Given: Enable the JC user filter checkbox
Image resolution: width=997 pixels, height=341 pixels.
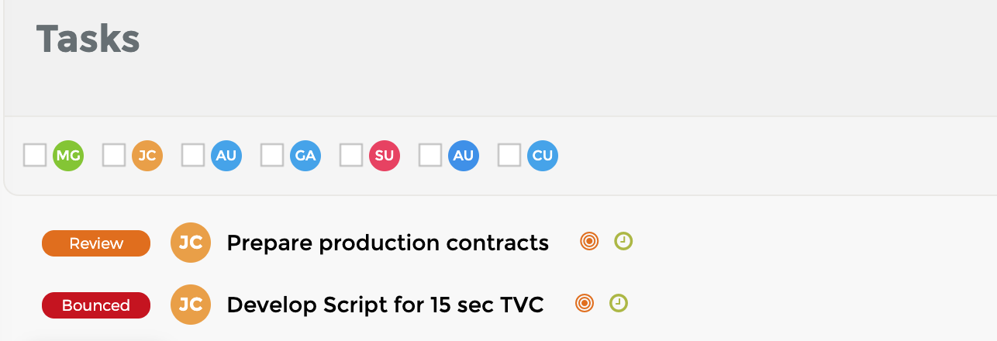Looking at the screenshot, I should pyautogui.click(x=114, y=156).
